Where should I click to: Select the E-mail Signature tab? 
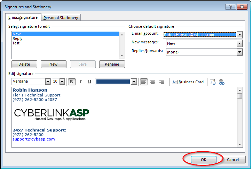click(23, 17)
